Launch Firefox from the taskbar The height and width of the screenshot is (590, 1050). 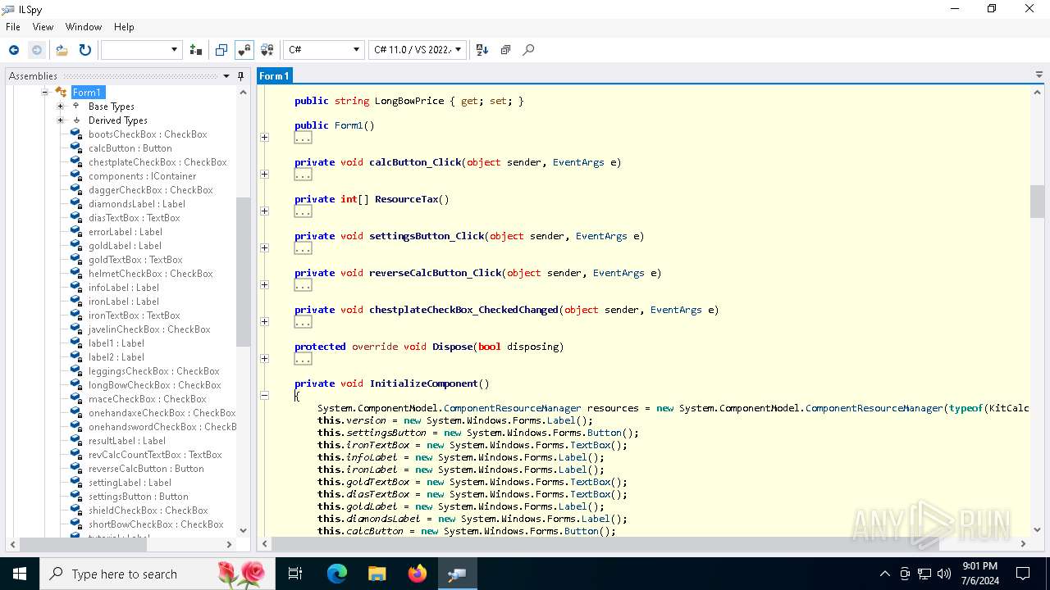tap(418, 574)
